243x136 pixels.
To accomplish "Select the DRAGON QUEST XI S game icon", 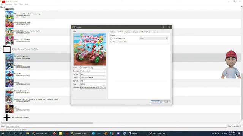I will point(9,100).
